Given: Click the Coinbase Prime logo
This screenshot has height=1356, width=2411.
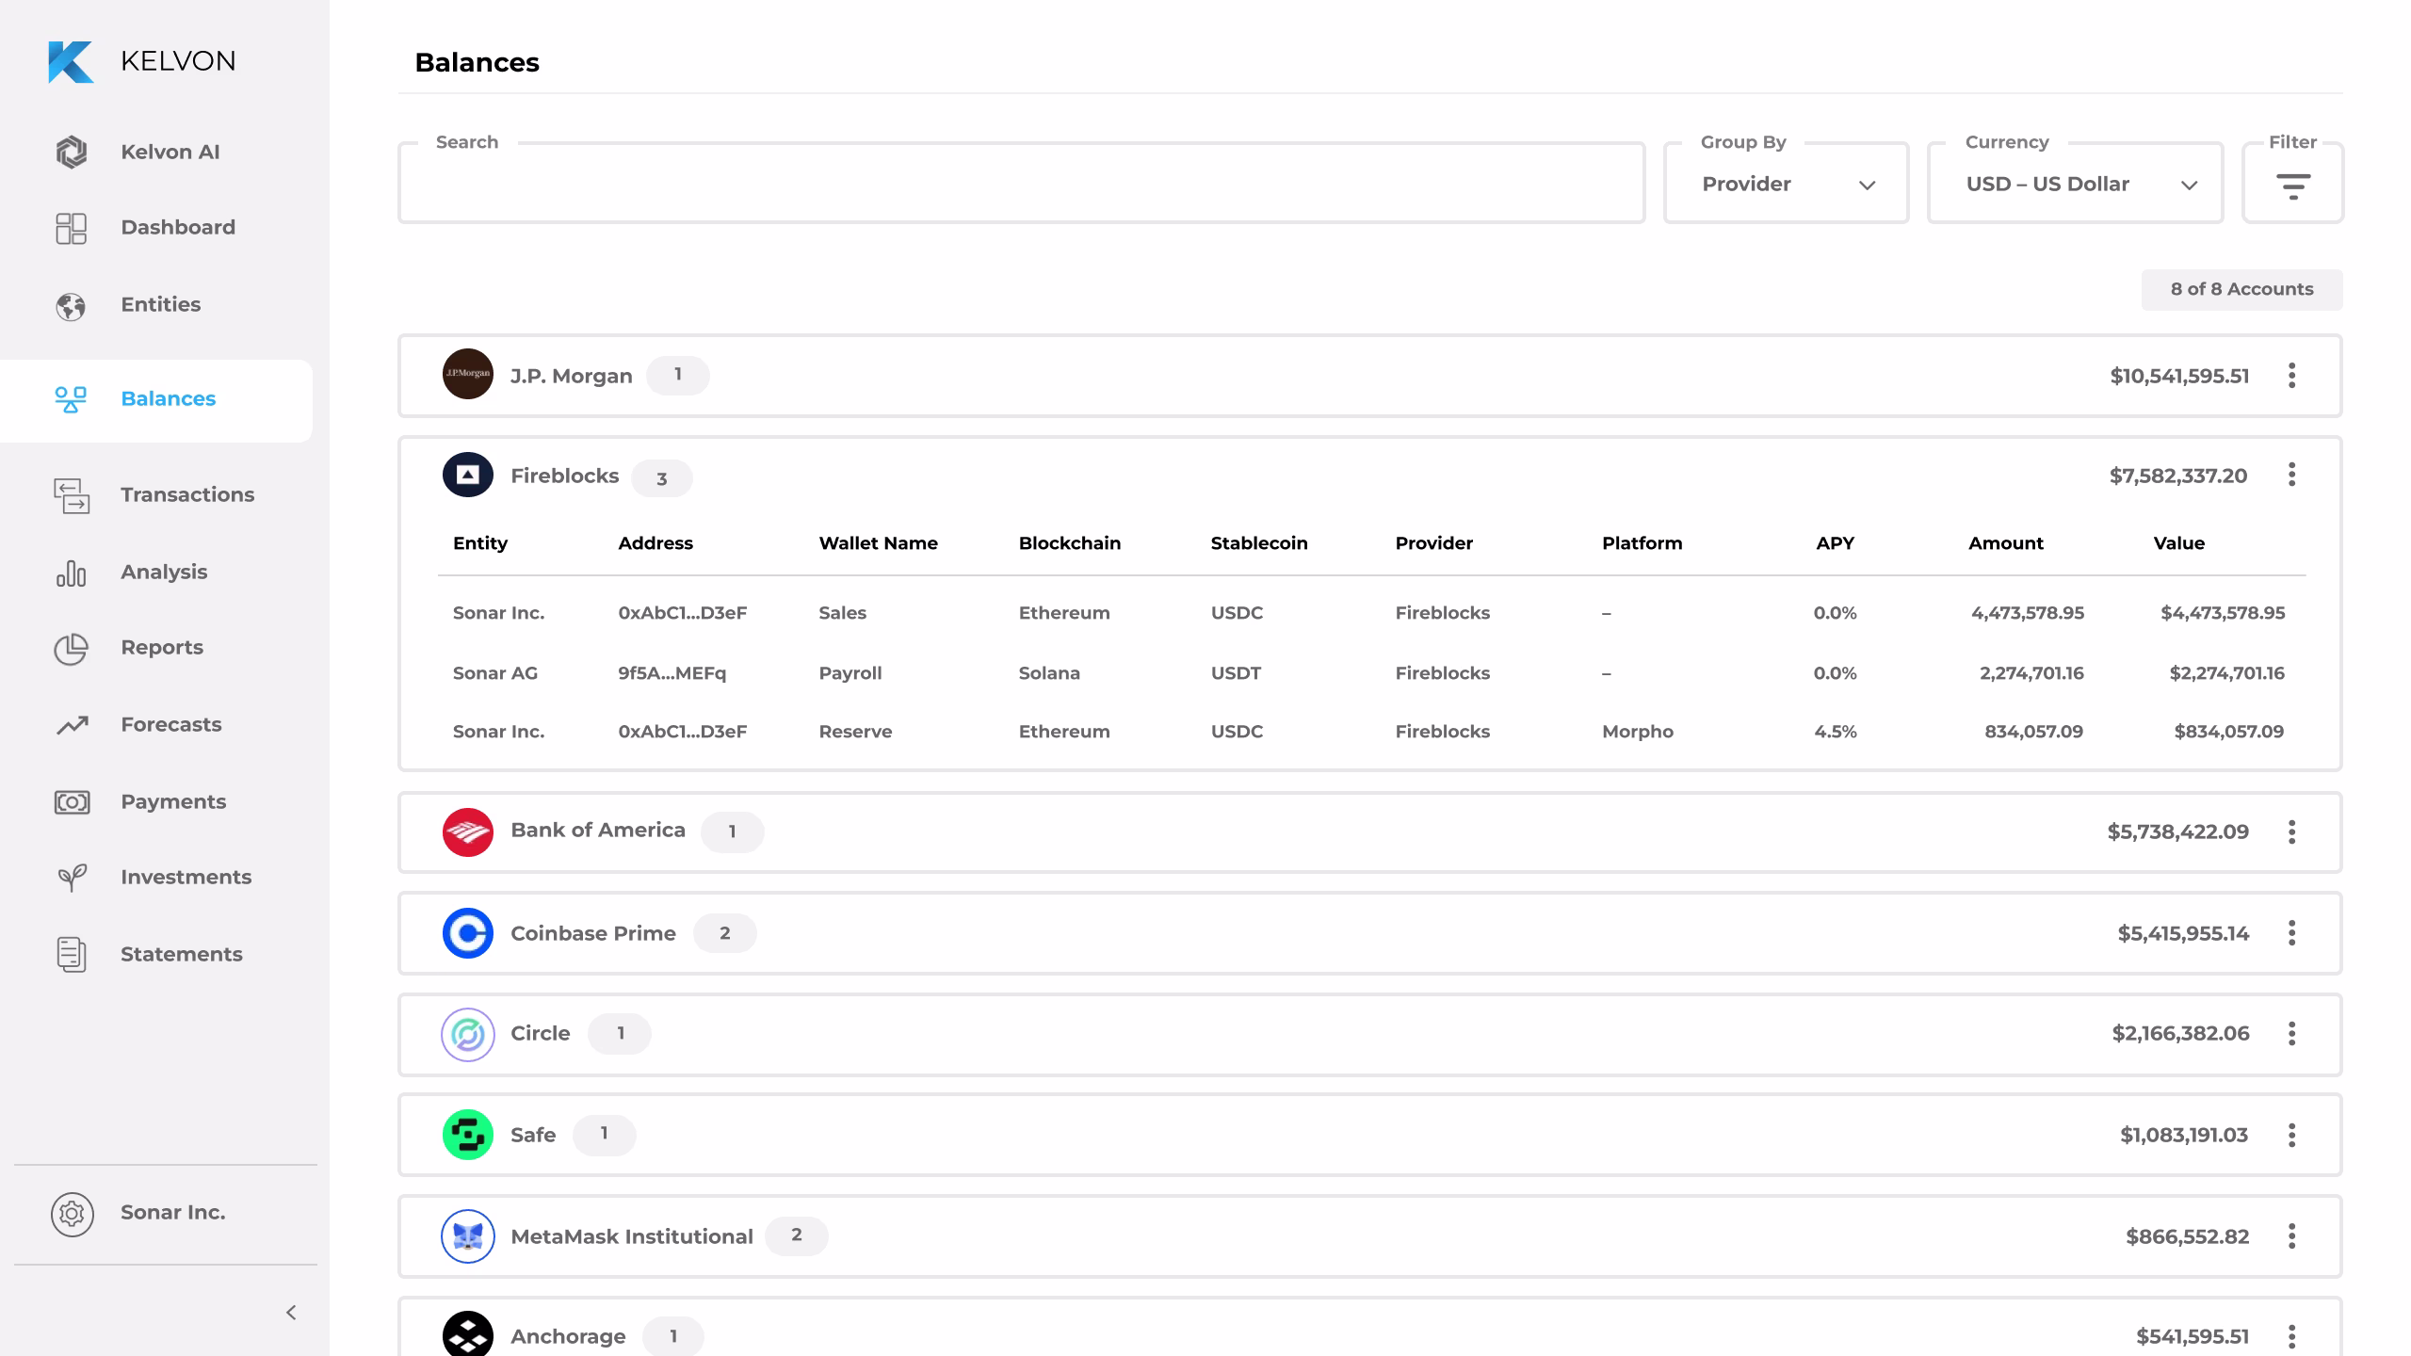Looking at the screenshot, I should (x=468, y=933).
